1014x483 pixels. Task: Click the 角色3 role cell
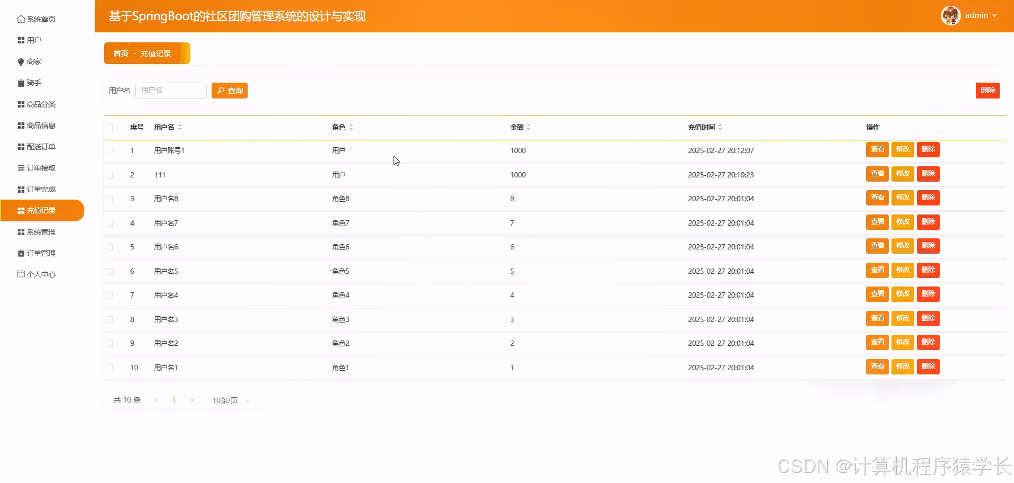coord(340,319)
